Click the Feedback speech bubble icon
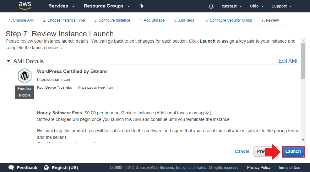The height and width of the screenshot is (172, 310). (11, 168)
